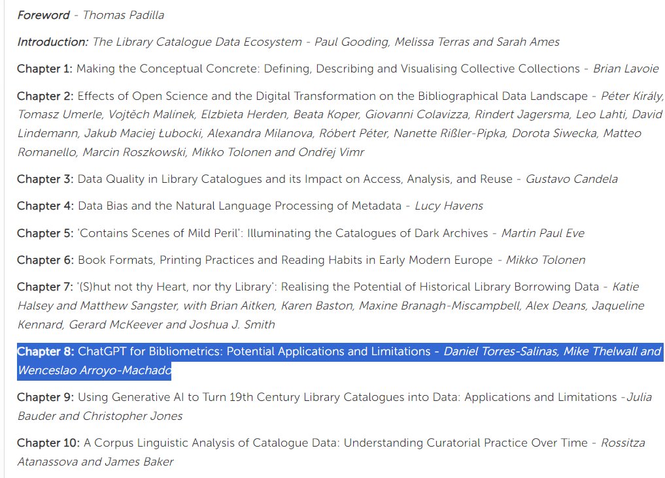
Task: Click the name 'Nanette Rißler-Pipka'
Action: pyautogui.click(x=450, y=133)
